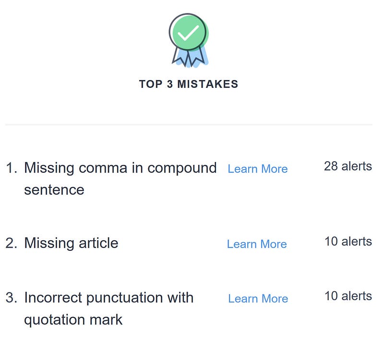Click list number 1
This screenshot has width=384, height=339.
(11, 168)
